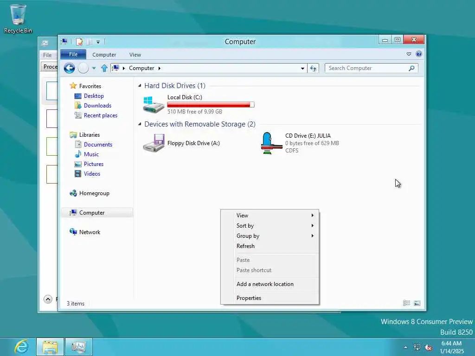Choose Refresh from the context menu
The width and height of the screenshot is (475, 356).
pyautogui.click(x=270, y=246)
